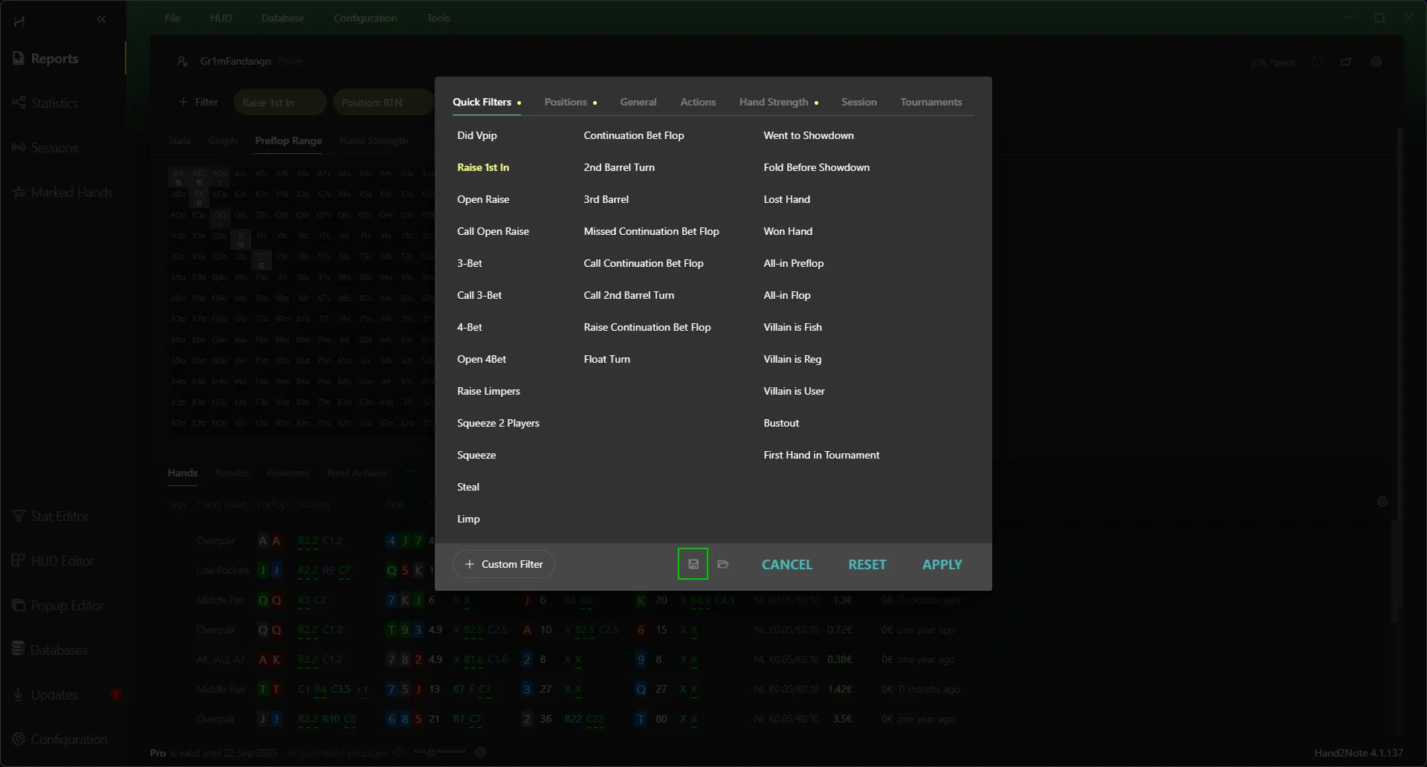Open Sessions in the sidebar

tap(54, 148)
